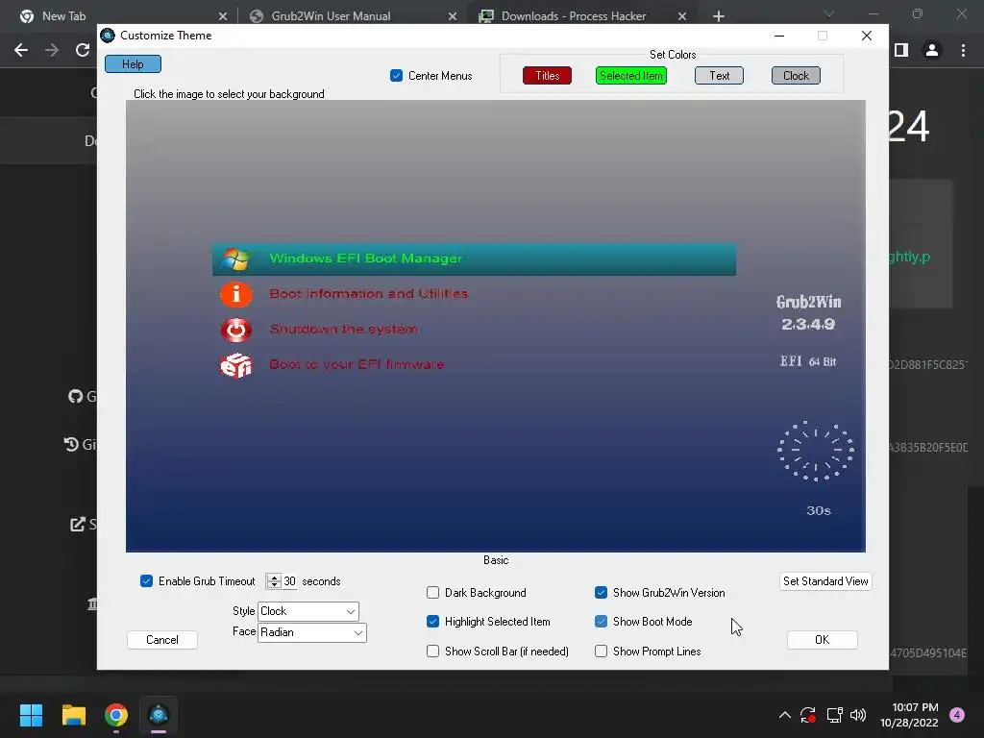This screenshot has width=984, height=738.
Task: Click the Windows flag icon in preview
Action: click(x=236, y=258)
